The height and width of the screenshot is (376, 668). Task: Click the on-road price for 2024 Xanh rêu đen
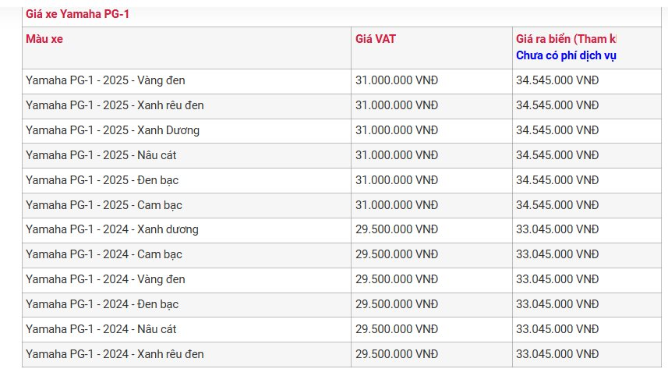(x=557, y=354)
